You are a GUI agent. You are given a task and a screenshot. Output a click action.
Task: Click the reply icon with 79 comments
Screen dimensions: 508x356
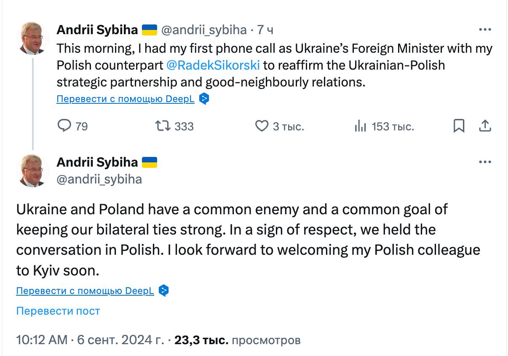point(64,126)
